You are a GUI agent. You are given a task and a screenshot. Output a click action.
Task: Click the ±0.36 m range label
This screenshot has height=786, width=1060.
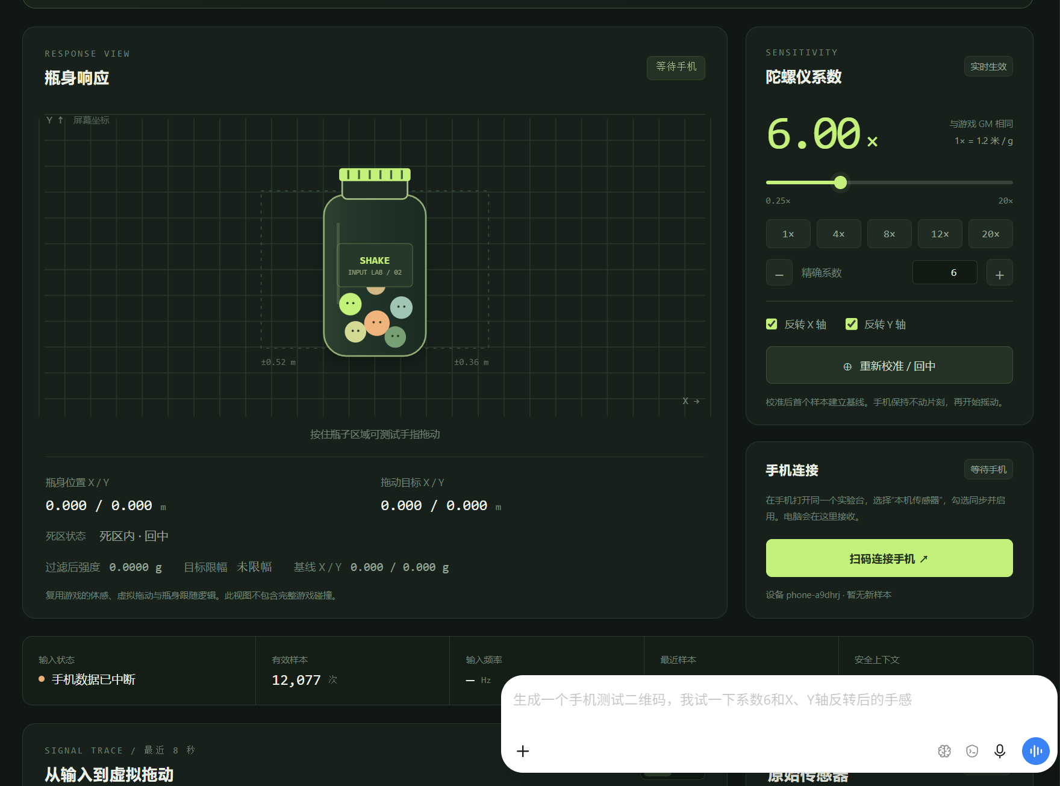[472, 362]
